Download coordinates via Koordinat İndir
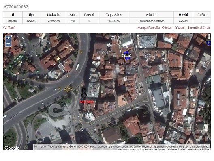Image resolution: width=214 pixels, height=161 pixels. (199, 28)
